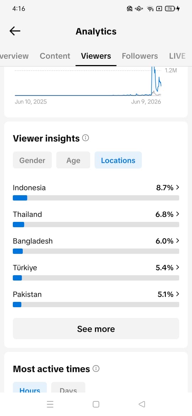Expand Indonesia location details chevron

click(178, 187)
